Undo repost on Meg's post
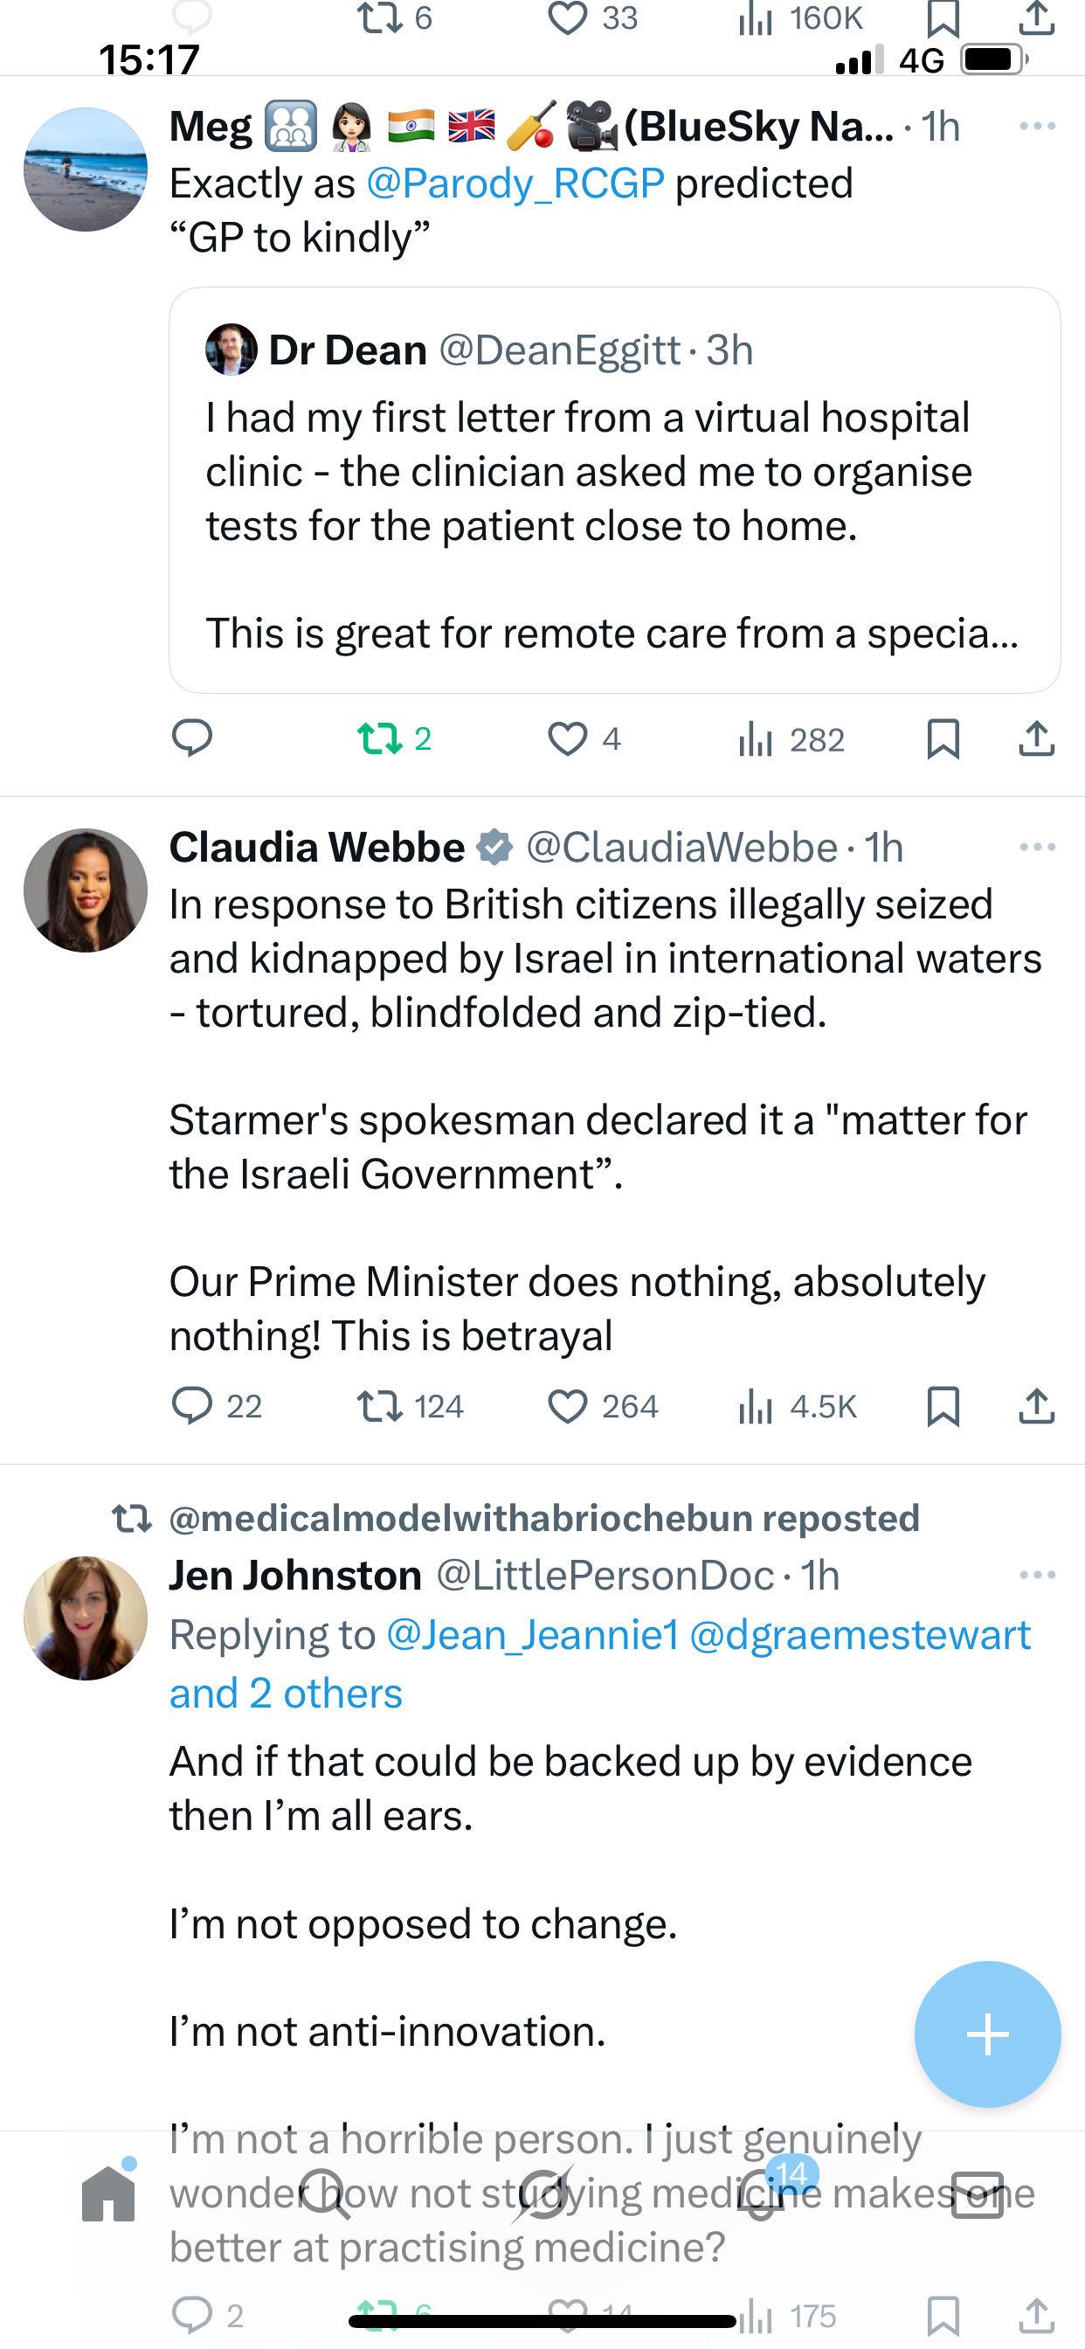Image resolution: width=1085 pixels, height=2349 pixels. [x=381, y=738]
